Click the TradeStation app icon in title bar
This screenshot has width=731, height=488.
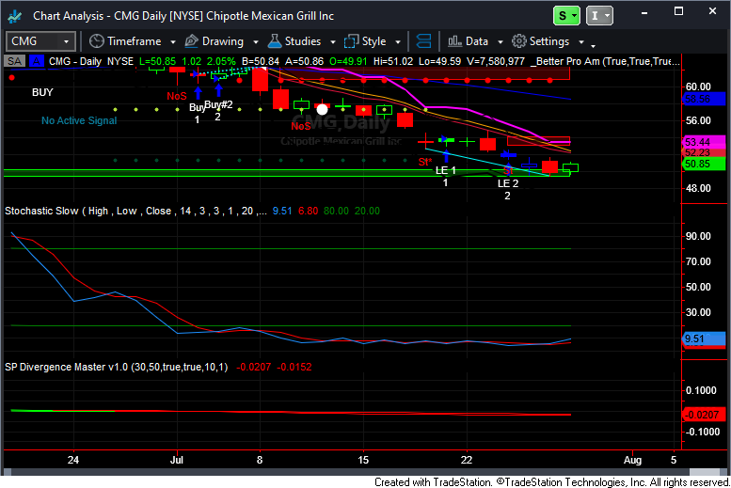tap(15, 16)
